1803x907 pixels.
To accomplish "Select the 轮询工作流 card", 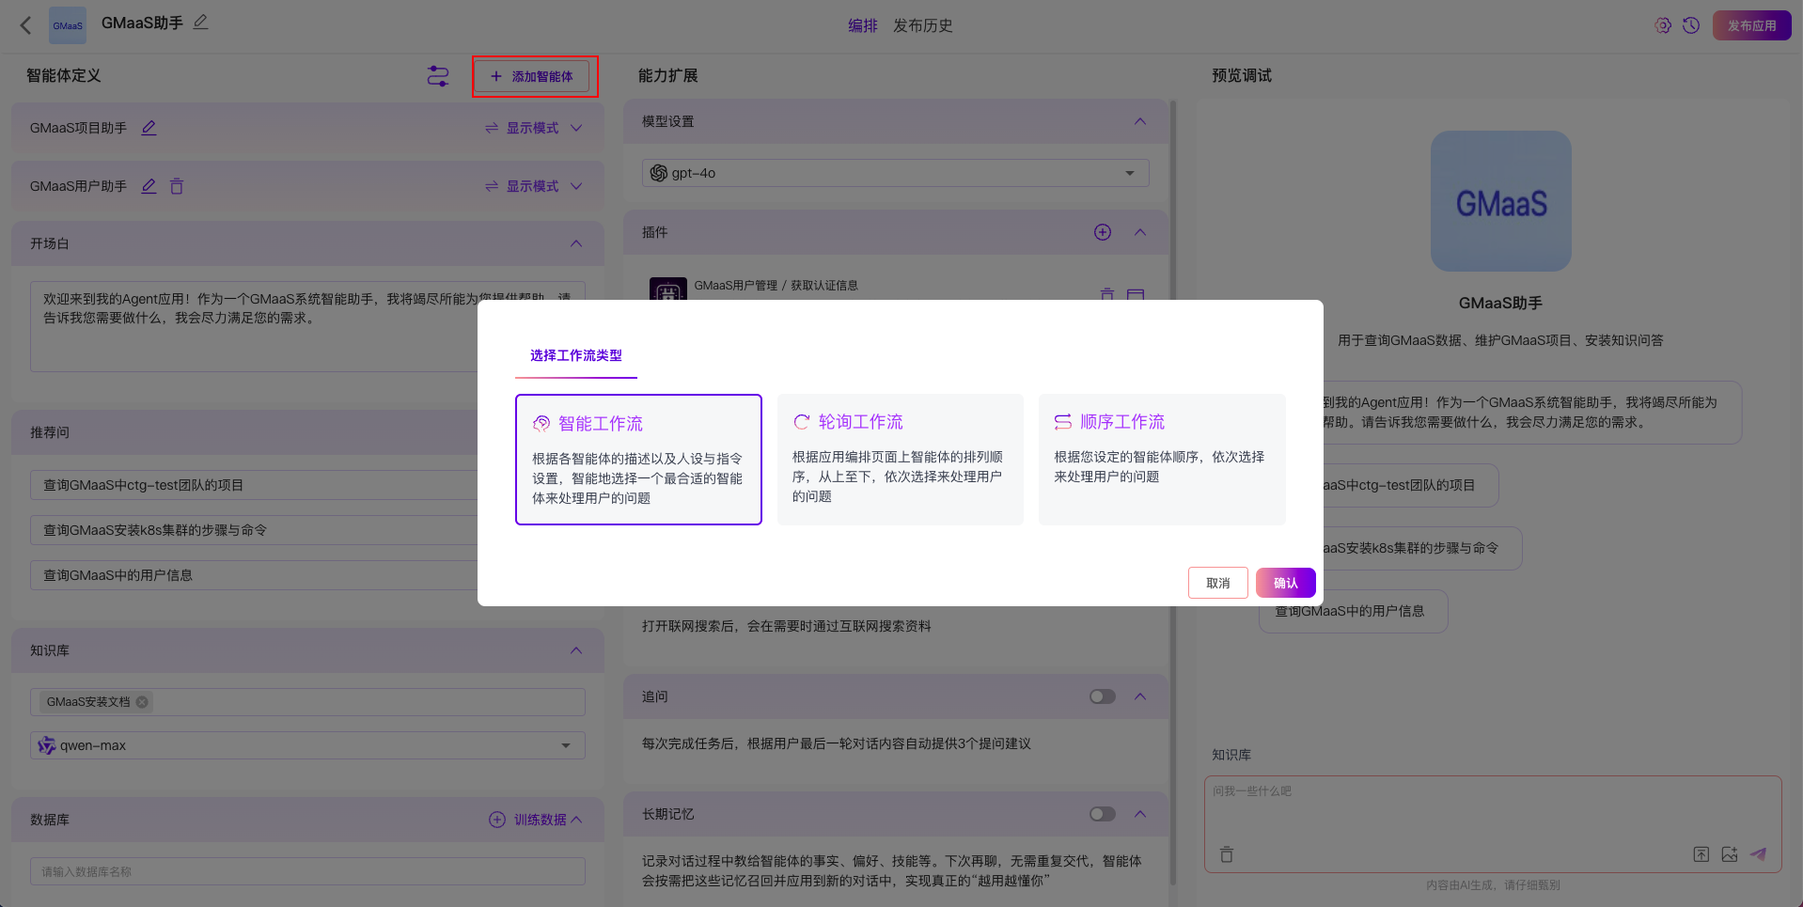I will [x=901, y=460].
